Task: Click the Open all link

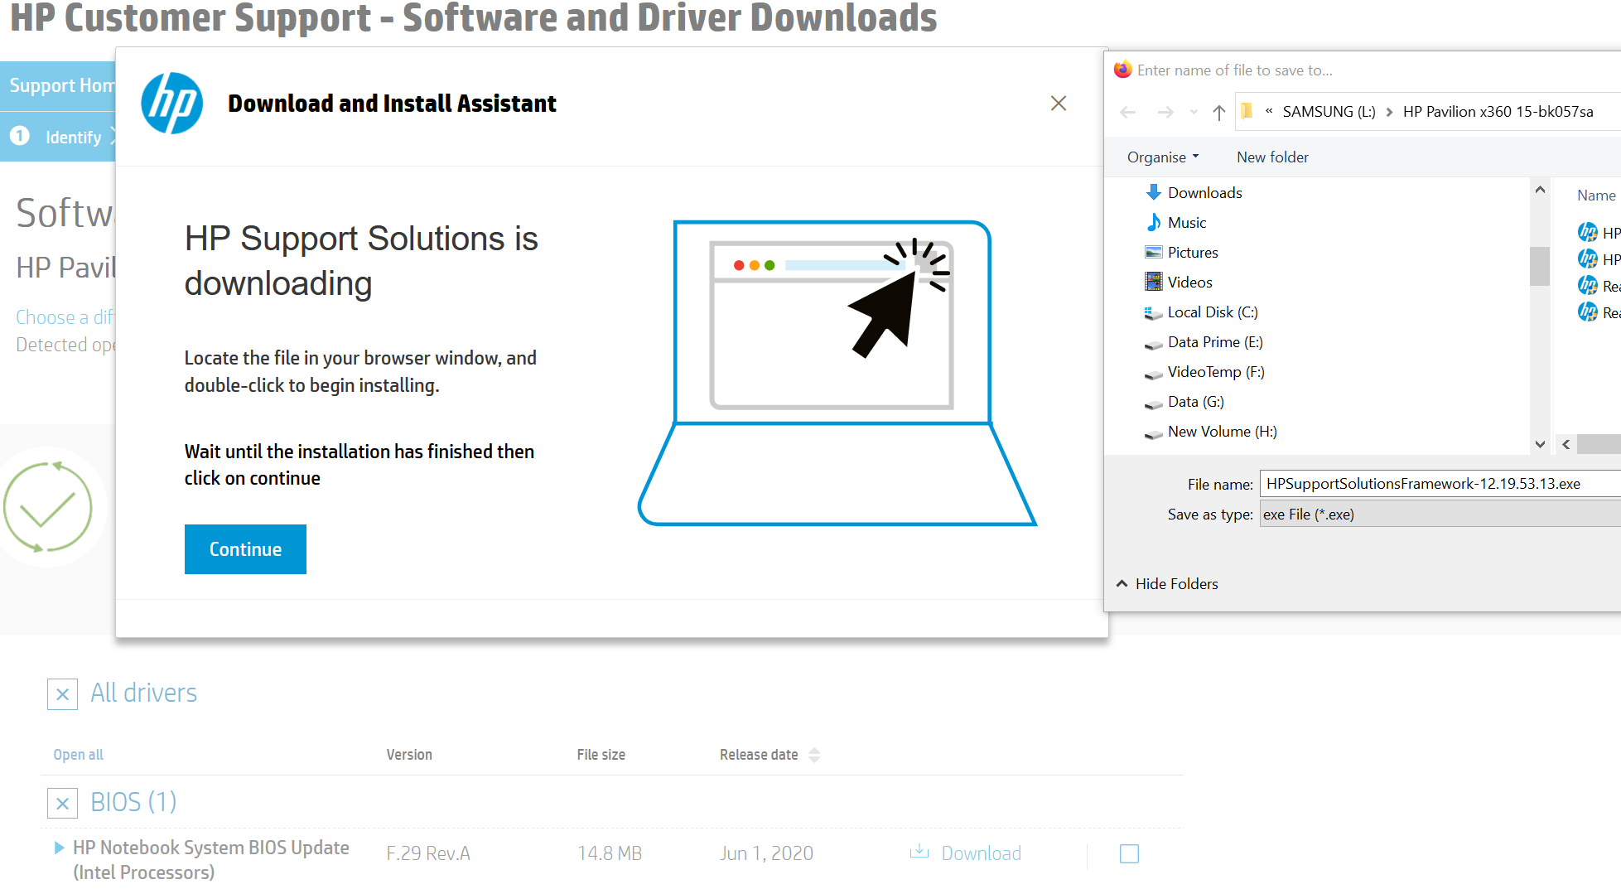Action: pos(79,755)
